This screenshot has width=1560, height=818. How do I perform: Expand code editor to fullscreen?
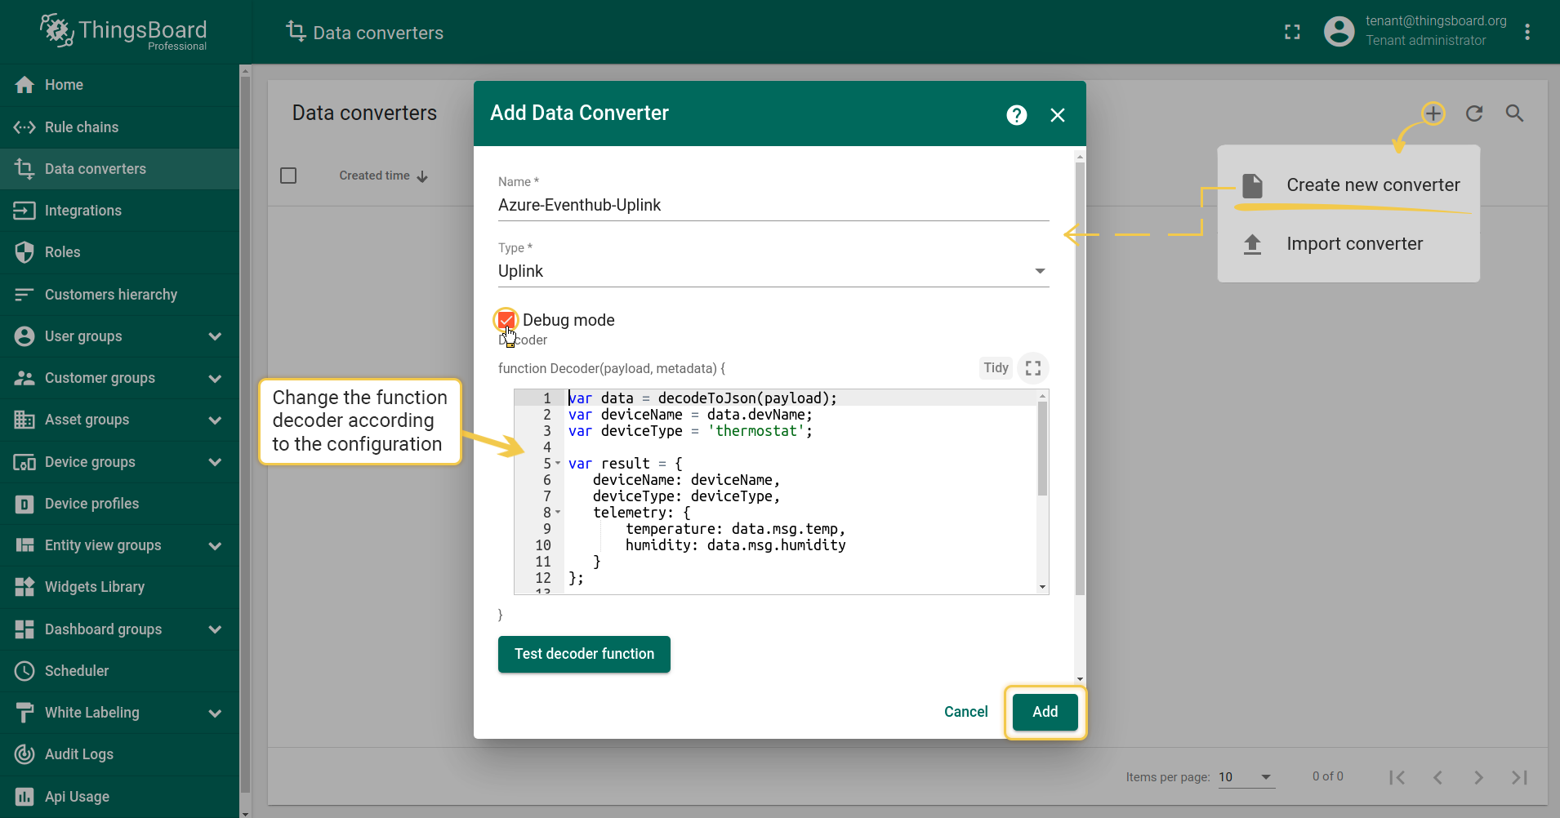(1033, 368)
